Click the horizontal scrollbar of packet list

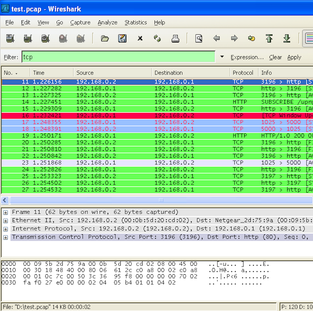(160, 200)
